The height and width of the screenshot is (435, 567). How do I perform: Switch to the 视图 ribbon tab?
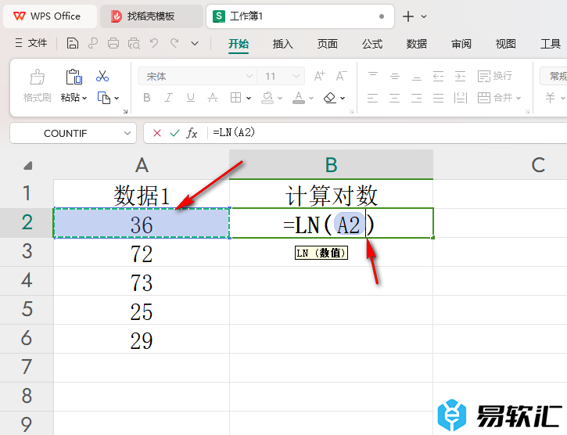pos(505,44)
